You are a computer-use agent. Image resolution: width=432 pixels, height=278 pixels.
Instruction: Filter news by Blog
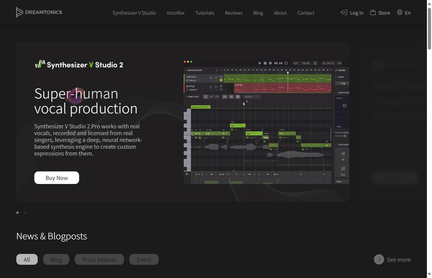coord(56,259)
